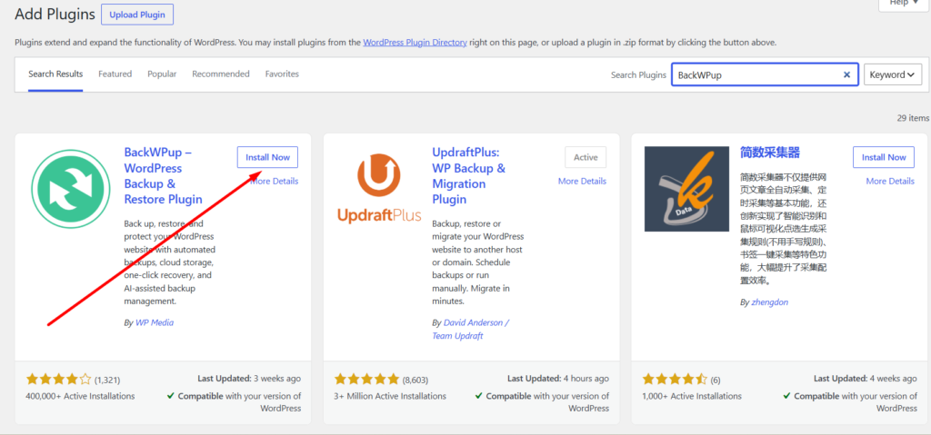Click the 'Last Updated: 4 weeks ago' text
Image resolution: width=931 pixels, height=435 pixels.
(x=866, y=379)
